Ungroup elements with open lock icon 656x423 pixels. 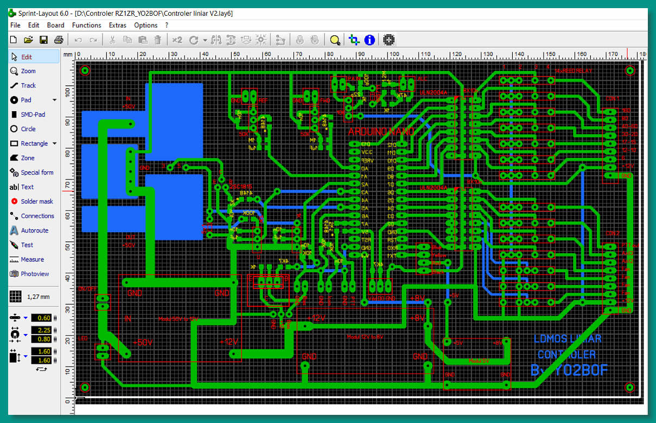tap(315, 40)
